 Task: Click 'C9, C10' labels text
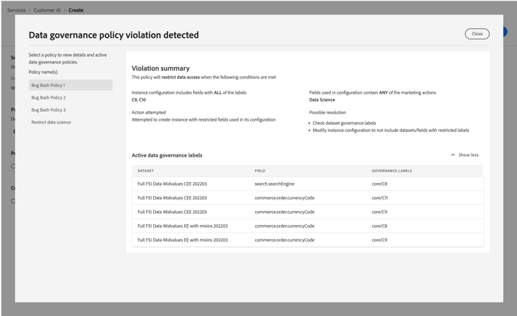tap(139, 100)
